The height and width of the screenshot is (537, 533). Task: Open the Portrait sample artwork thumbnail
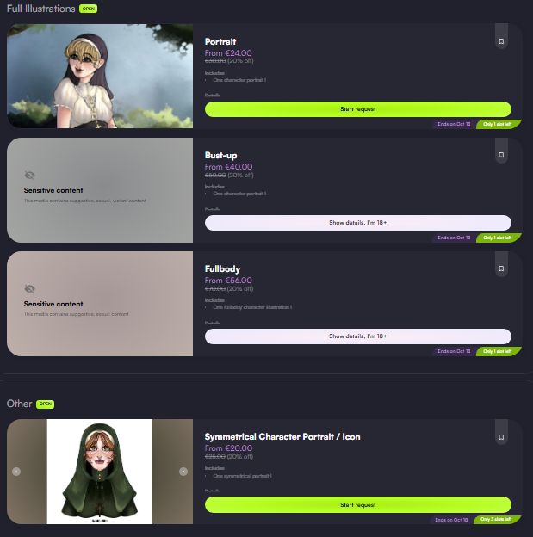[x=100, y=76]
